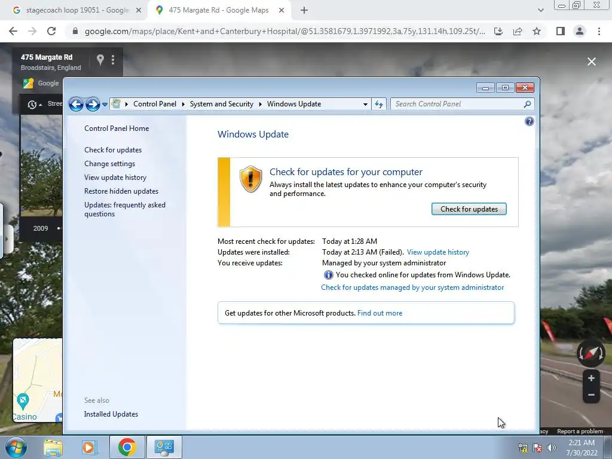The image size is (612, 459).
Task: Expand chevron after Control Panel breadcrumb
Action: pos(183,104)
